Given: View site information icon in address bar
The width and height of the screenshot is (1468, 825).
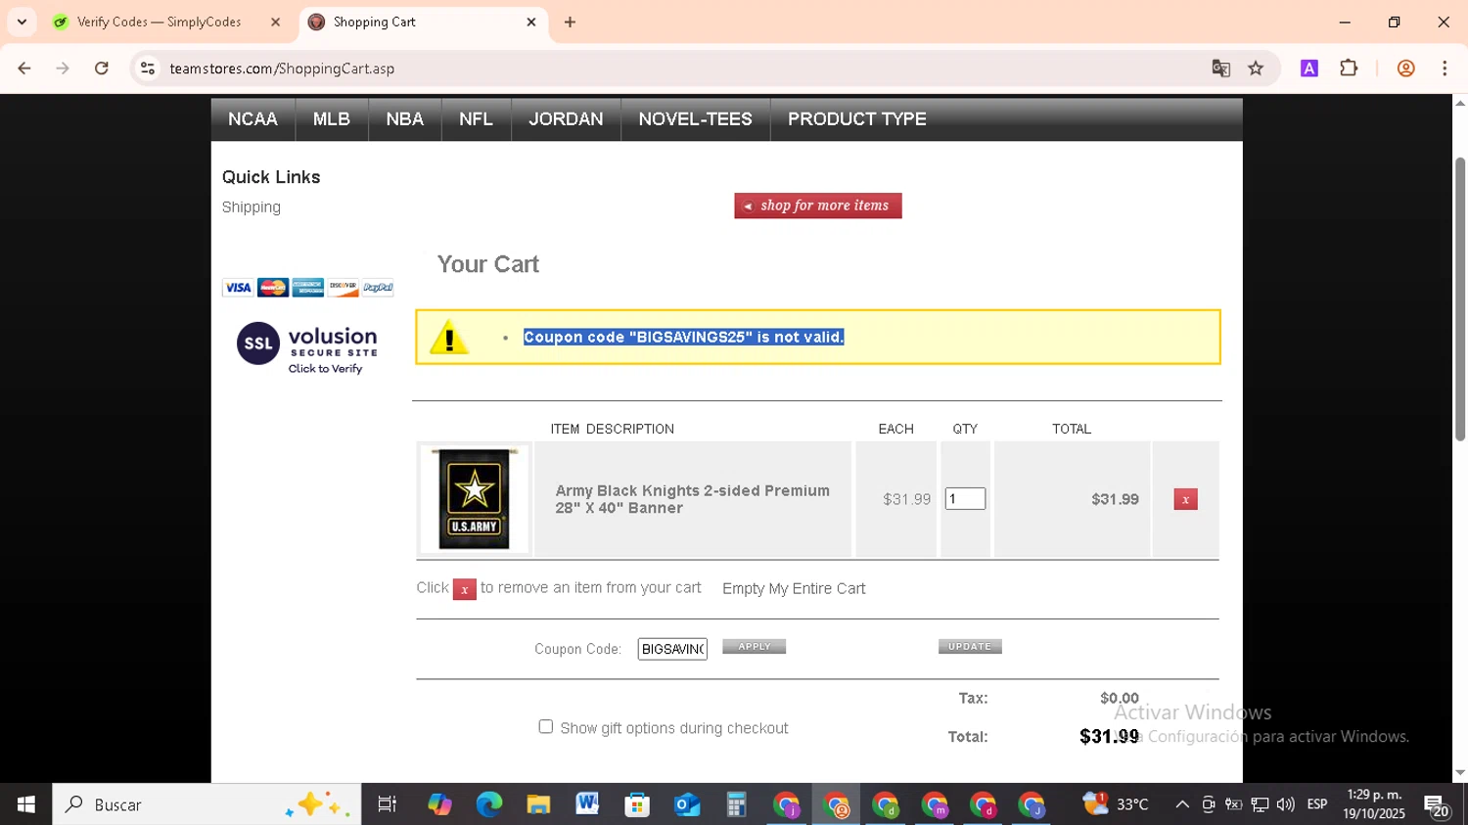Looking at the screenshot, I should click(148, 69).
